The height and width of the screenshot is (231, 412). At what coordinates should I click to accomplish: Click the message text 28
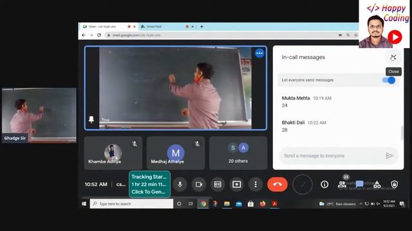(285, 130)
